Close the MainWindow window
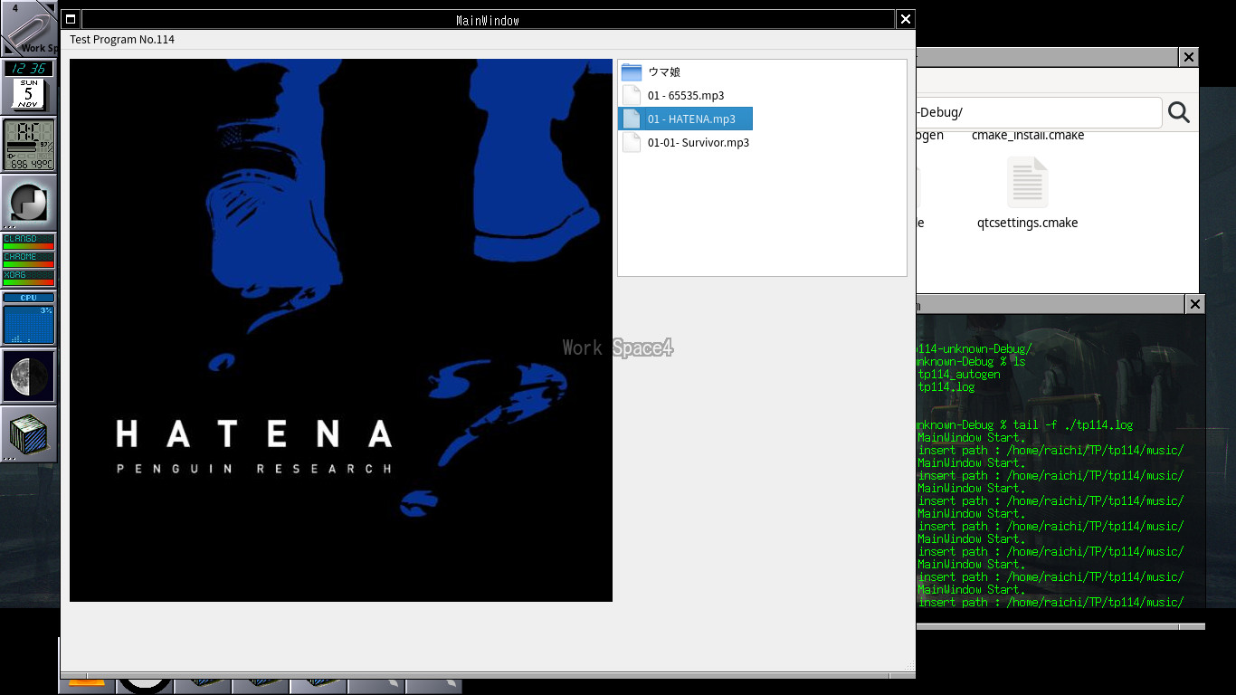1236x695 pixels. (905, 19)
